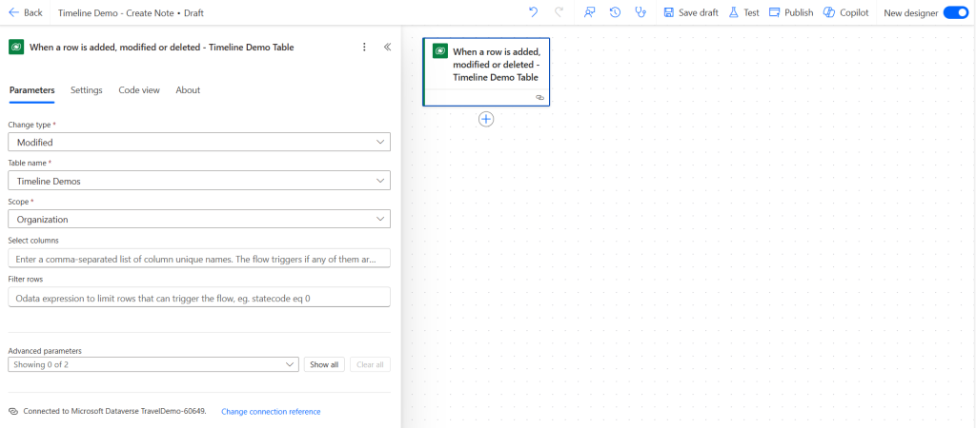The height and width of the screenshot is (428, 976).
Task: Click Change connection reference link
Action: [x=271, y=412]
